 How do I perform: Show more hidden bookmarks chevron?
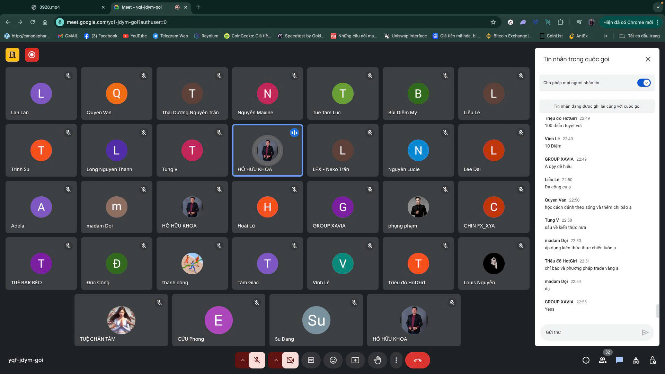coord(605,36)
